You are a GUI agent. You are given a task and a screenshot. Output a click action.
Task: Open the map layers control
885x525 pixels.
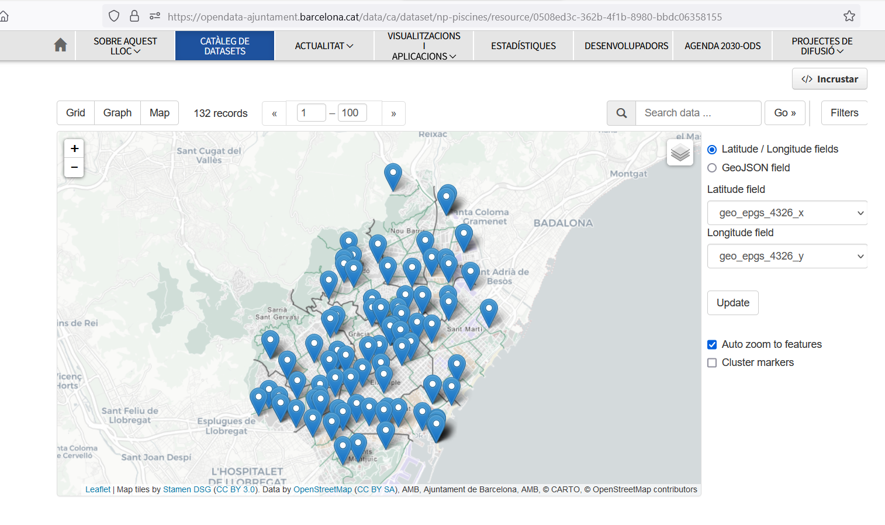pyautogui.click(x=680, y=153)
